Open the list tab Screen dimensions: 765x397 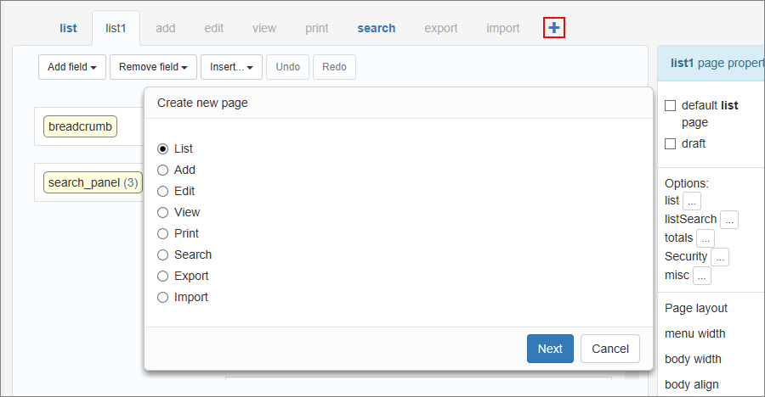(68, 28)
